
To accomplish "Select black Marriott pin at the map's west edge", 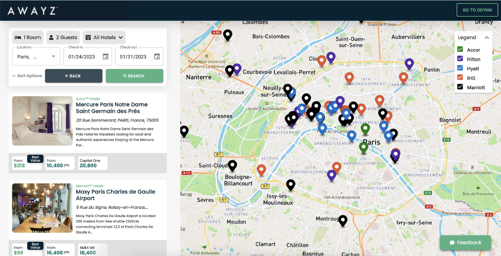I will pyautogui.click(x=184, y=132).
